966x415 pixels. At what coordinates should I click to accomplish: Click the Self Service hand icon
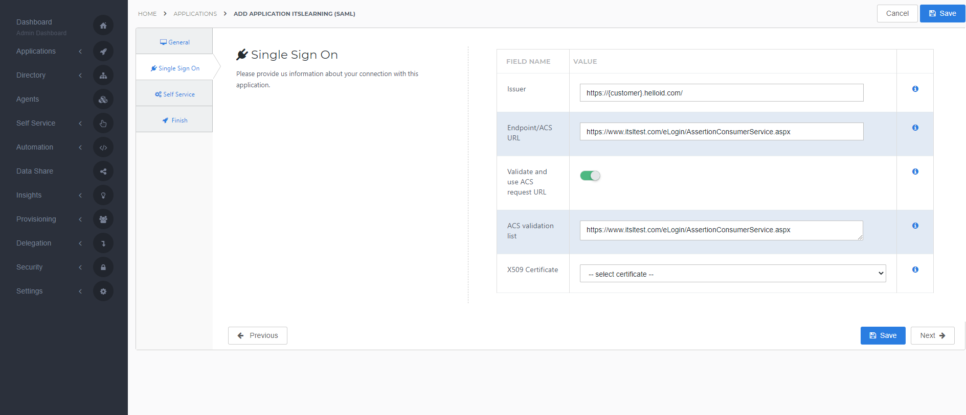tap(103, 123)
